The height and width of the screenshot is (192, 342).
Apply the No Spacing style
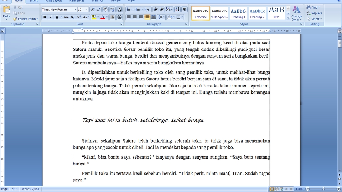click(x=219, y=13)
